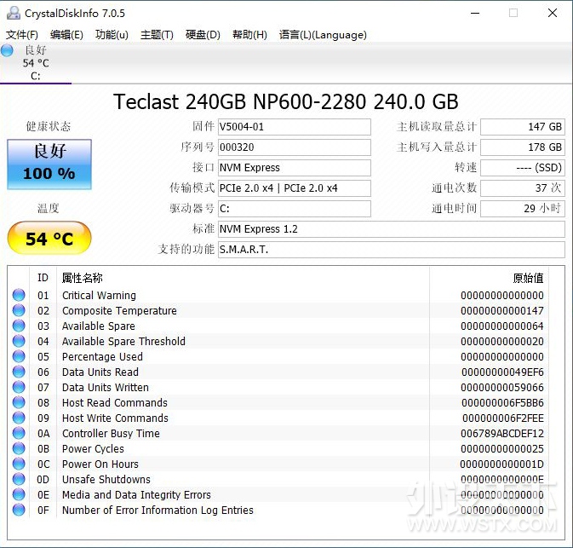Viewport: 573px width, 548px height.
Task: Click the power on hours 29 小时 field
Action: point(523,209)
